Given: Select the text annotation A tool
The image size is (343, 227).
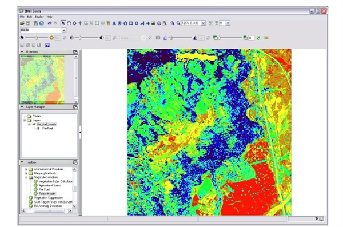Looking at the screenshot, I should click(114, 23).
